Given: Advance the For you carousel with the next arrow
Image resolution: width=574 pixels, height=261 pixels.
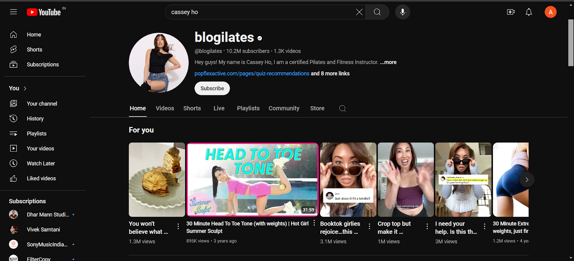Looking at the screenshot, I should (527, 180).
